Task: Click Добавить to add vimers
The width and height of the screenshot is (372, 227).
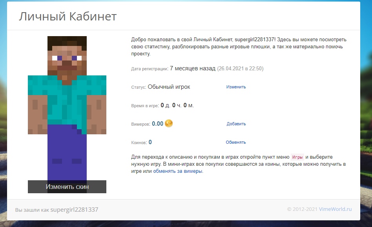Action: click(x=236, y=124)
